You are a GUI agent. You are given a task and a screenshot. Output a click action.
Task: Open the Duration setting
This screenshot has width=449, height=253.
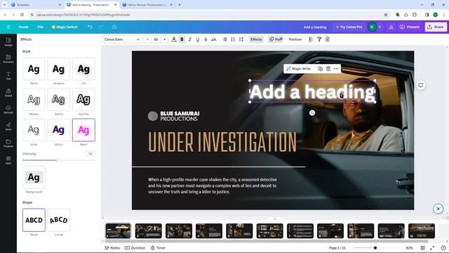pos(135,248)
